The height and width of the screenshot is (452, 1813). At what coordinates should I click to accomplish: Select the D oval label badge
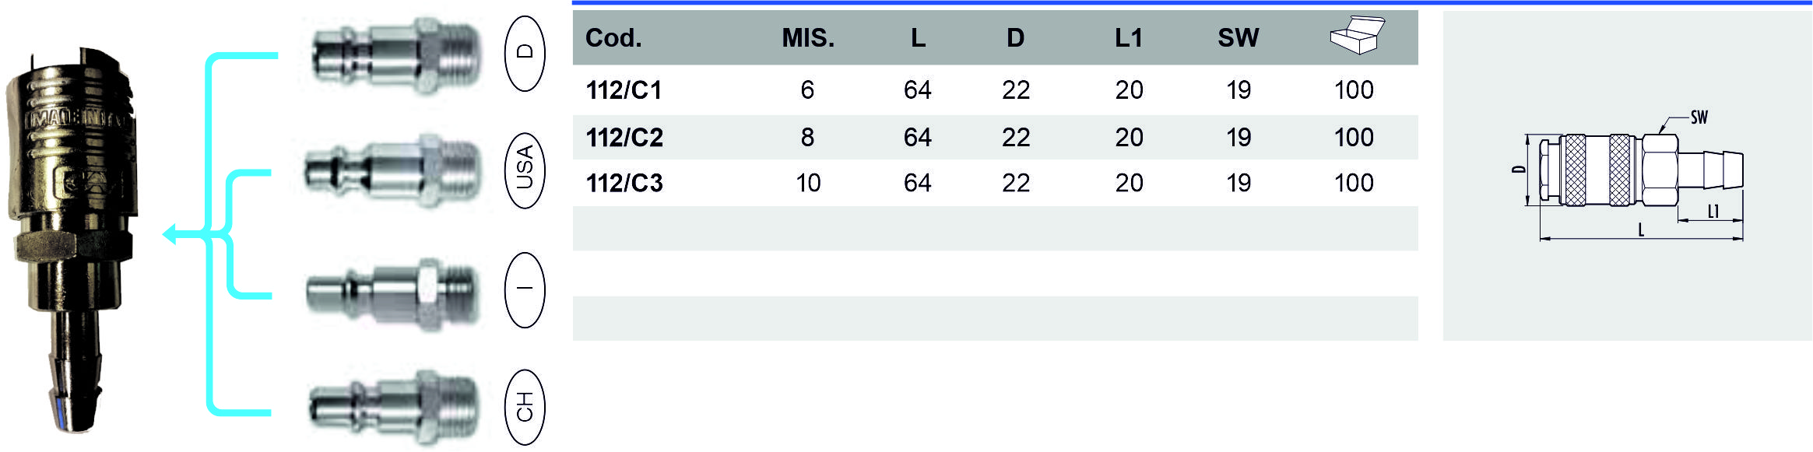(525, 53)
